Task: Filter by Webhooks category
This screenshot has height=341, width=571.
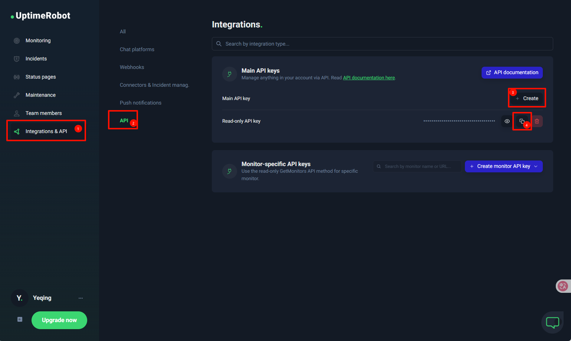Action: click(x=132, y=67)
